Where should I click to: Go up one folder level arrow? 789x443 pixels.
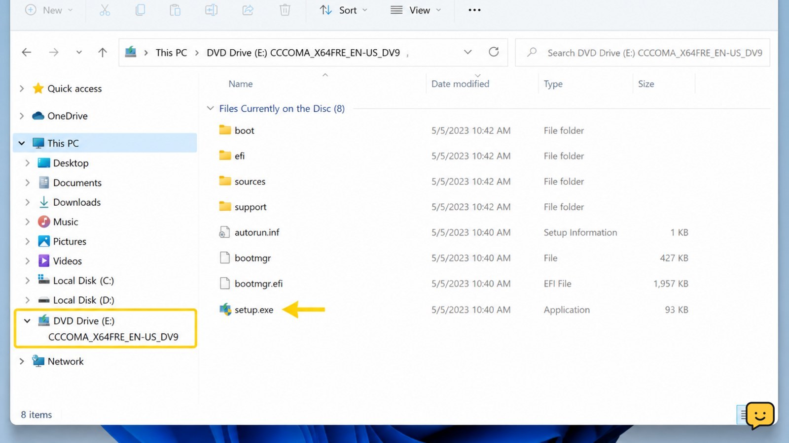(x=103, y=52)
